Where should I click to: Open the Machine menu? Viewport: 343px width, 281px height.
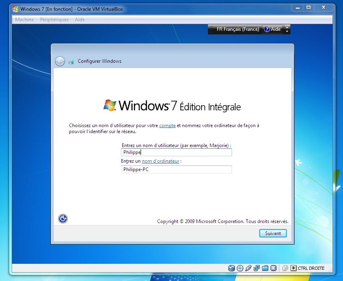24,20
